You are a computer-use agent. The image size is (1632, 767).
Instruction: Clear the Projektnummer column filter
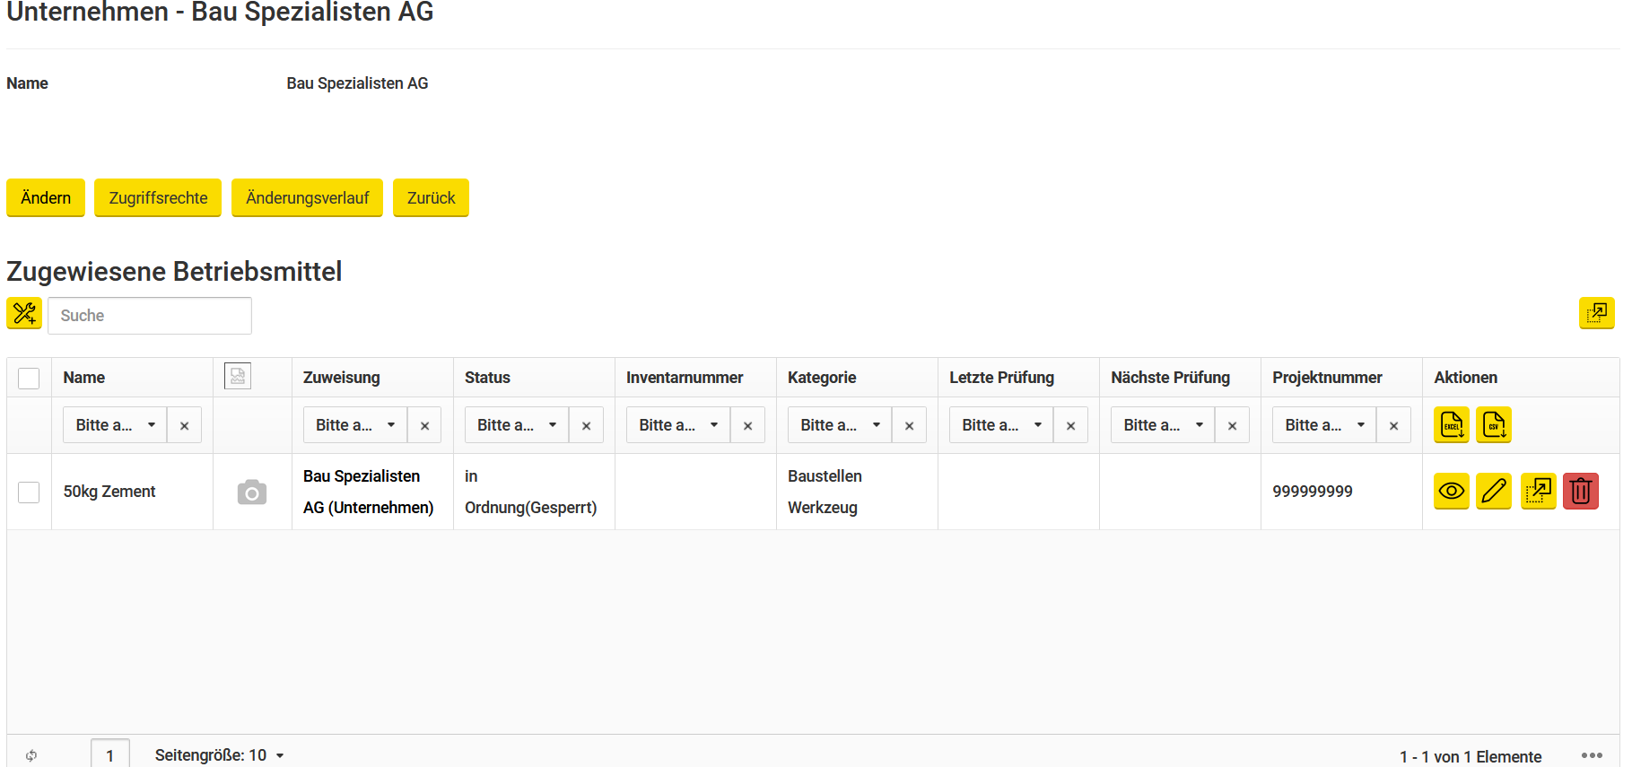pos(1393,425)
